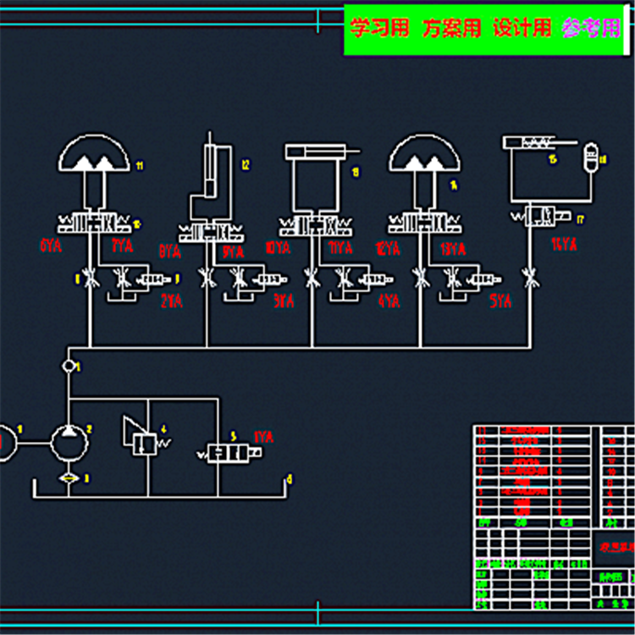The width and height of the screenshot is (635, 635).
Task: Pick the swing motor symbol numbered 14
Action: pyautogui.click(x=424, y=152)
